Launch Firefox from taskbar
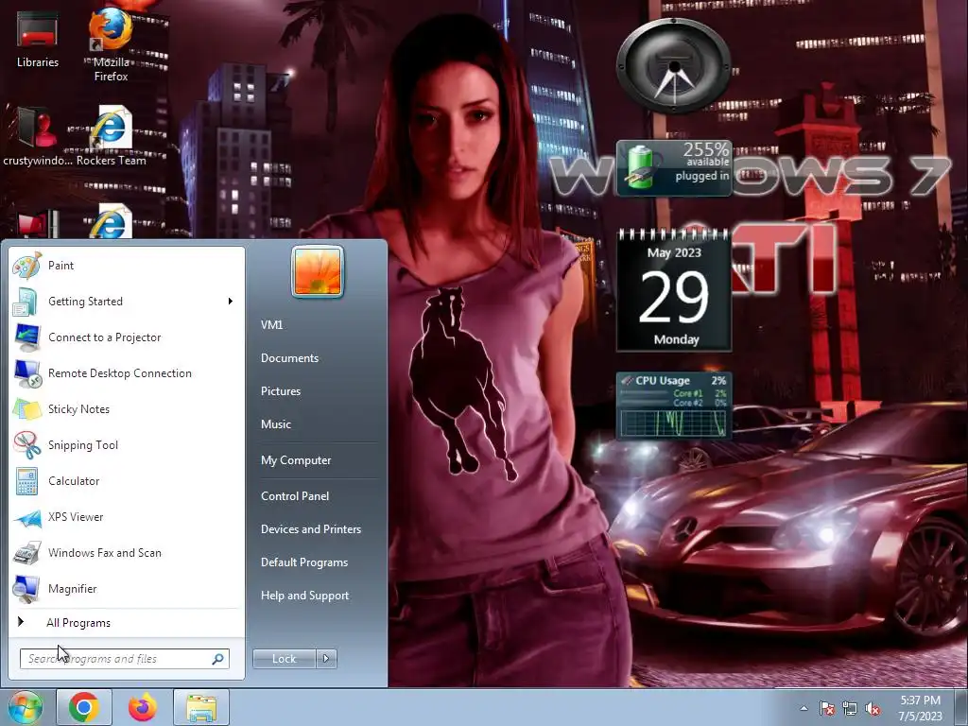968x726 pixels. pos(143,707)
